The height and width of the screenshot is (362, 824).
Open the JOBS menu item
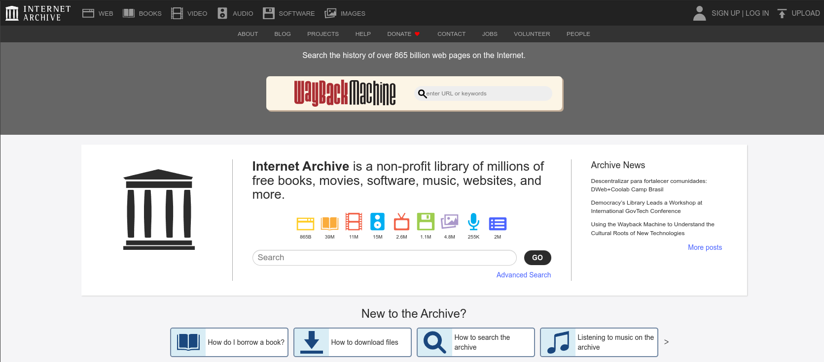pos(490,34)
